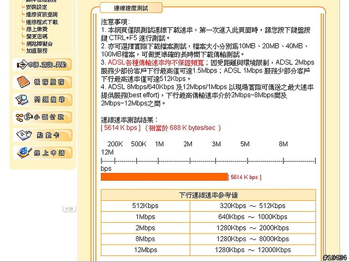Open the 問題搜尋 magnifier icon button
The height and width of the screenshot is (262, 349).
point(43,99)
